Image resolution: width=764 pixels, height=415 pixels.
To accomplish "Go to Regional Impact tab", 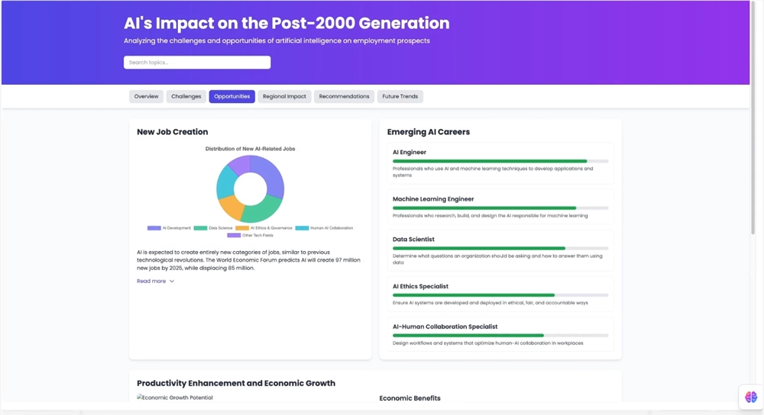I will pyautogui.click(x=284, y=97).
